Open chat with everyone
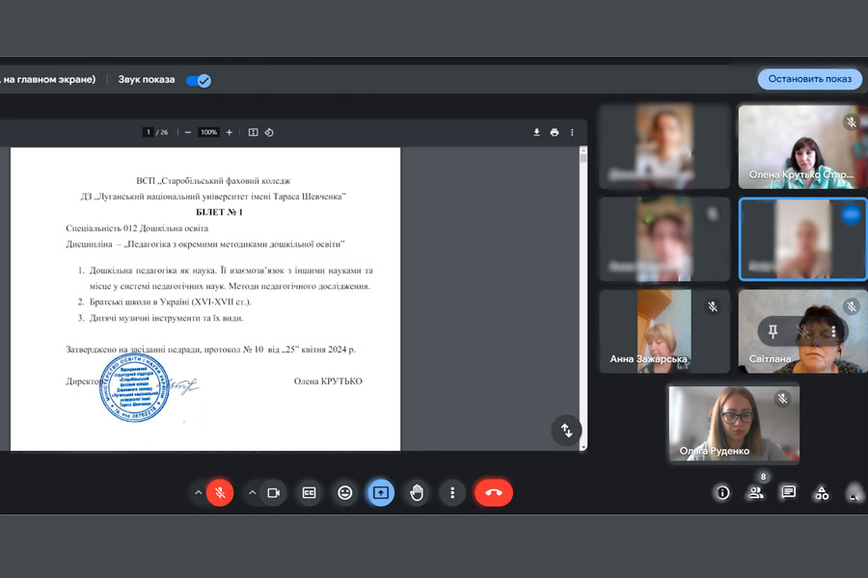The width and height of the screenshot is (868, 578). (x=788, y=492)
